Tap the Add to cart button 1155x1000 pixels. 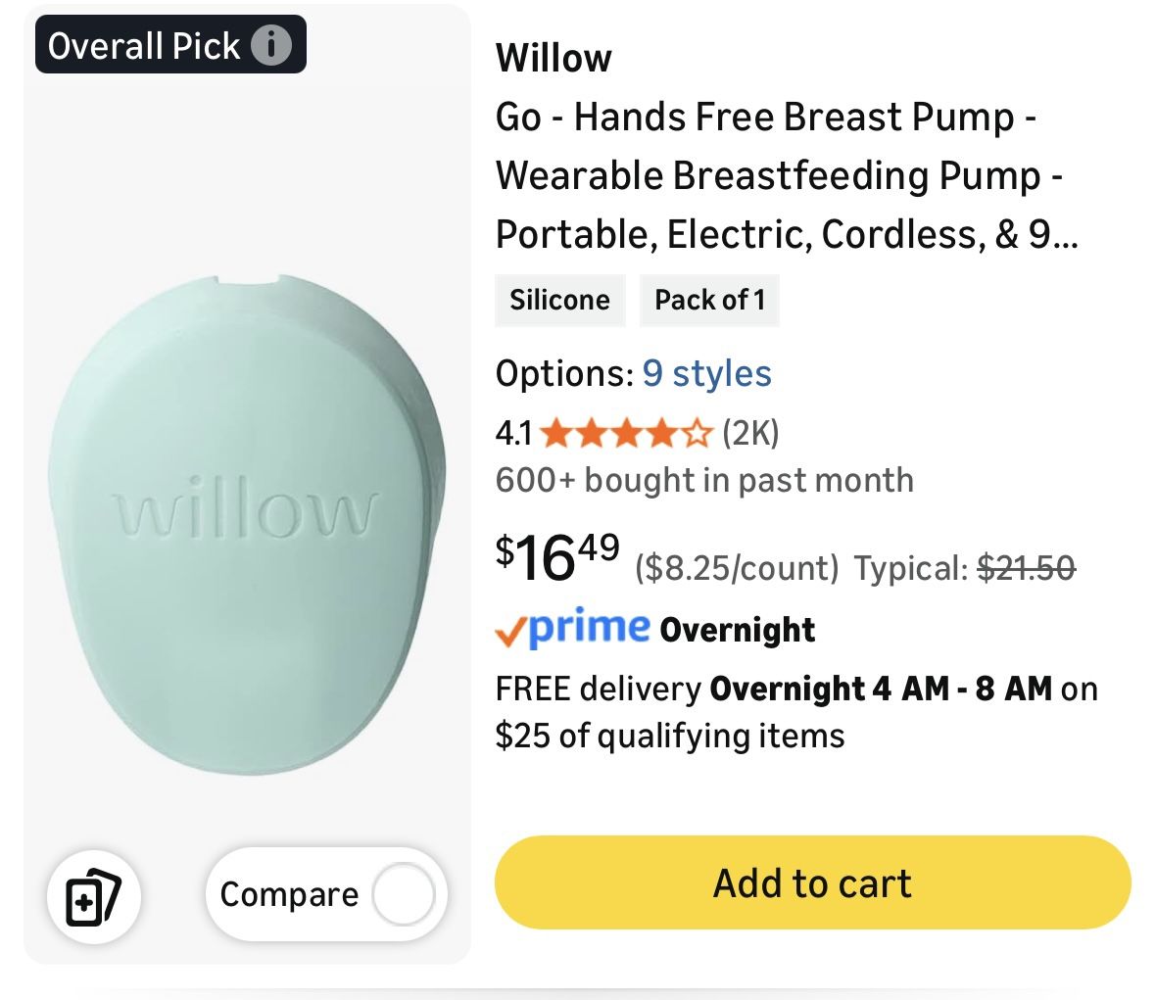point(810,881)
